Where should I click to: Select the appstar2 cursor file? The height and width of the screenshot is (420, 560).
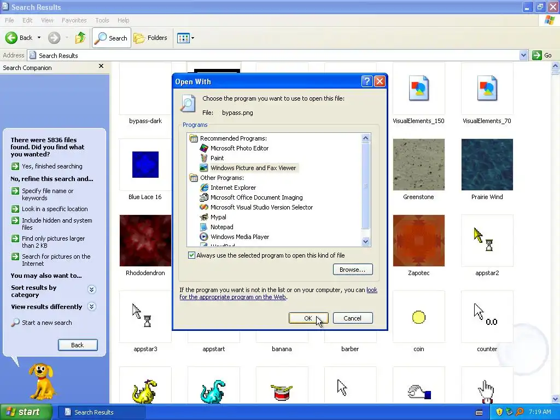click(487, 241)
